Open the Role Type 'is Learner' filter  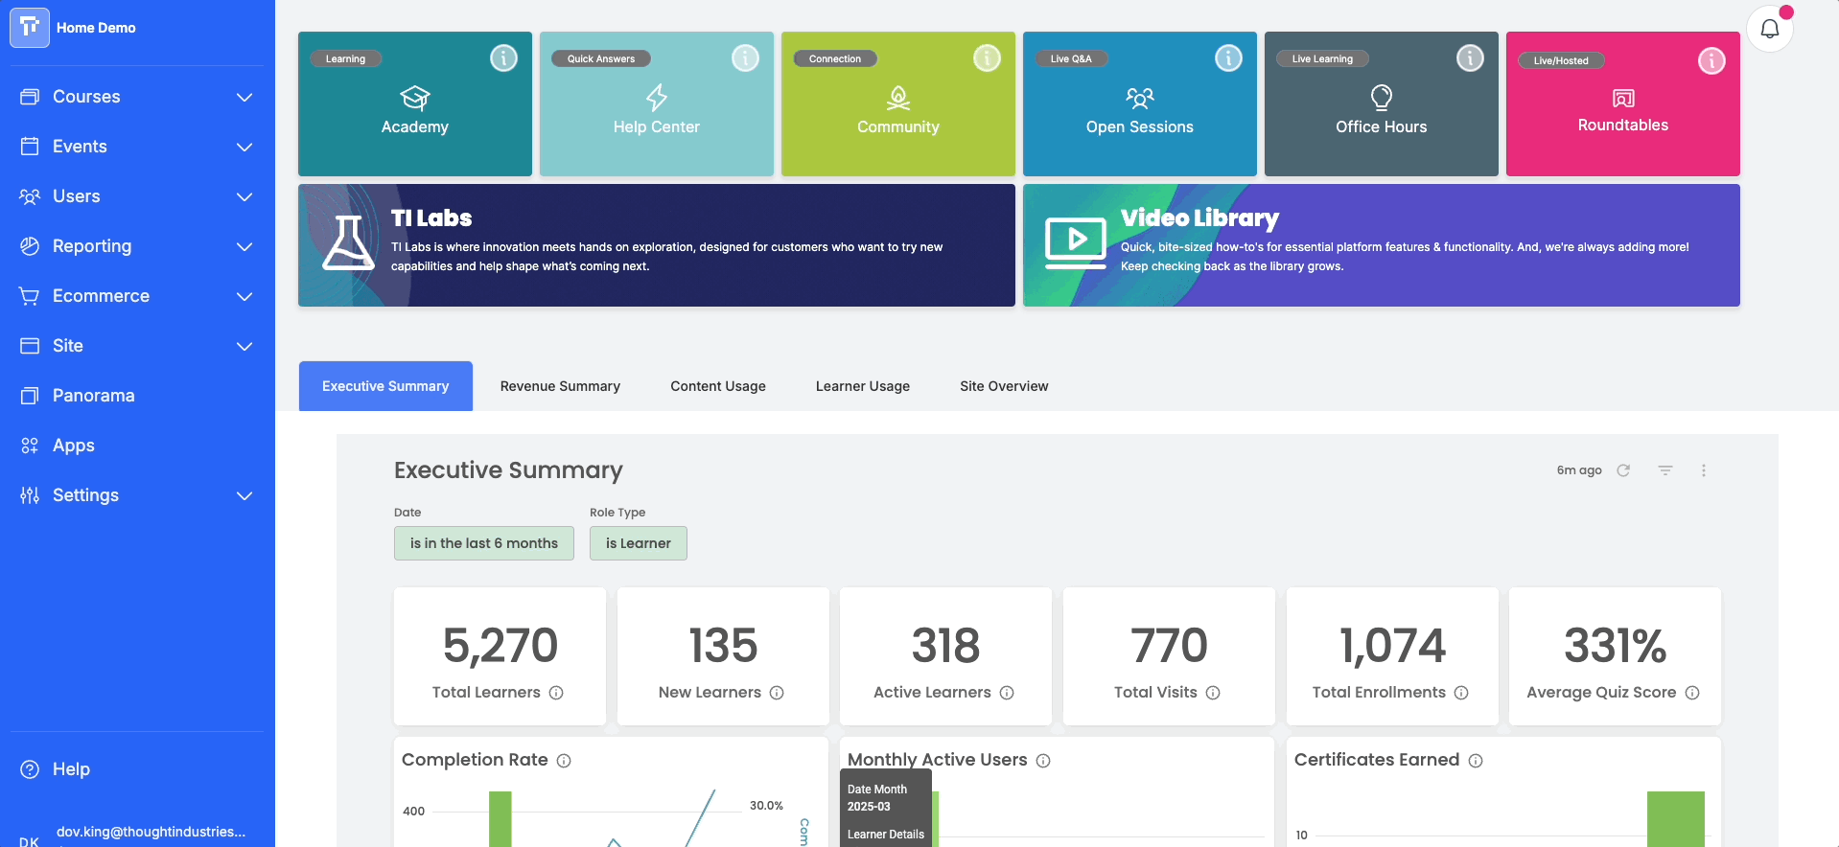coord(639,543)
